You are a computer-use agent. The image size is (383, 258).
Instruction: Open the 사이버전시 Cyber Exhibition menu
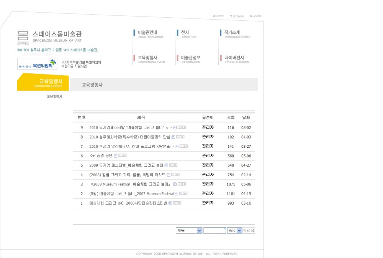pyautogui.click(x=234, y=59)
